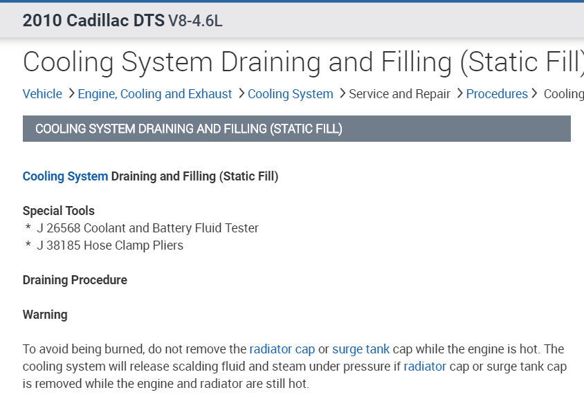Open the surge tank link
584x408 pixels.
pos(361,349)
